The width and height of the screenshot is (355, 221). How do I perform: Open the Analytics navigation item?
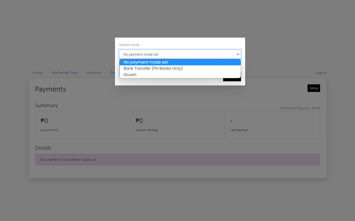coord(94,73)
